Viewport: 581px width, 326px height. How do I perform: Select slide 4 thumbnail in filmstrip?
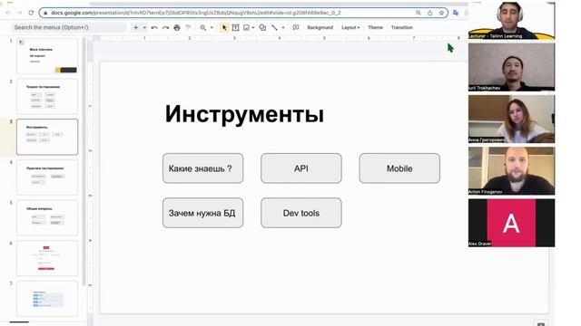pos(47,177)
